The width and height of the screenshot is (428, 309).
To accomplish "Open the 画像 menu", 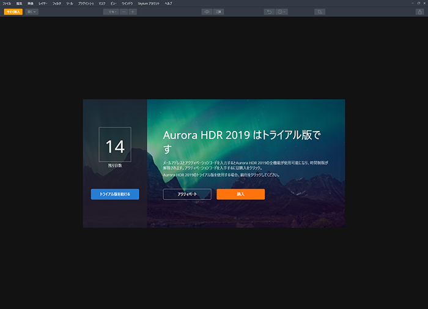I will [31, 4].
